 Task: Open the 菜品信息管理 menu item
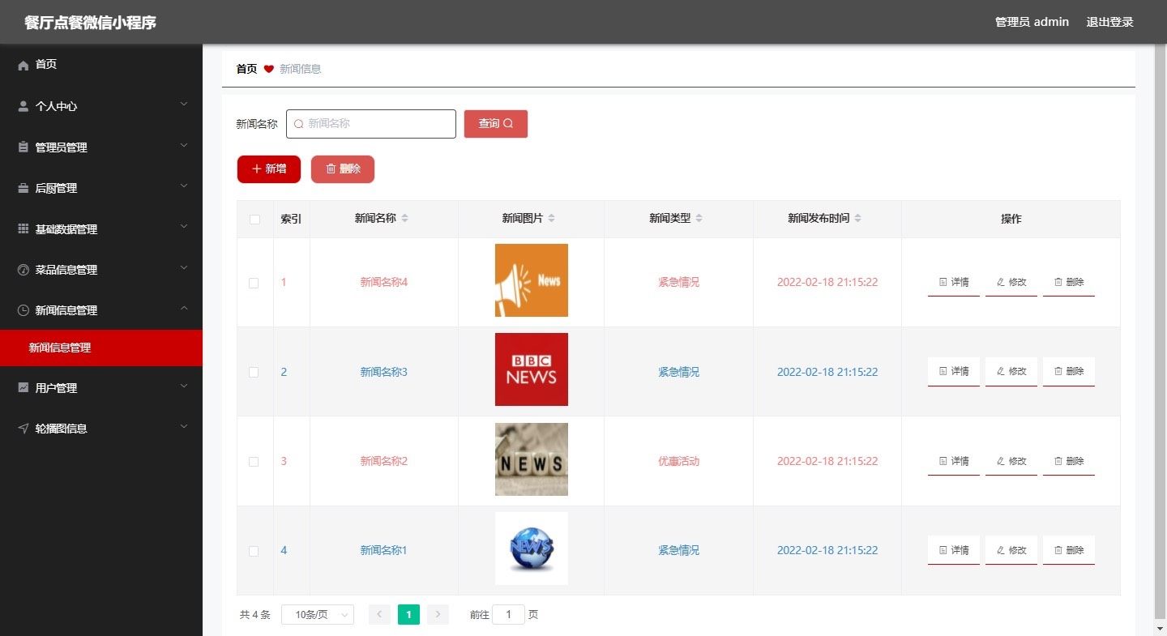(101, 270)
